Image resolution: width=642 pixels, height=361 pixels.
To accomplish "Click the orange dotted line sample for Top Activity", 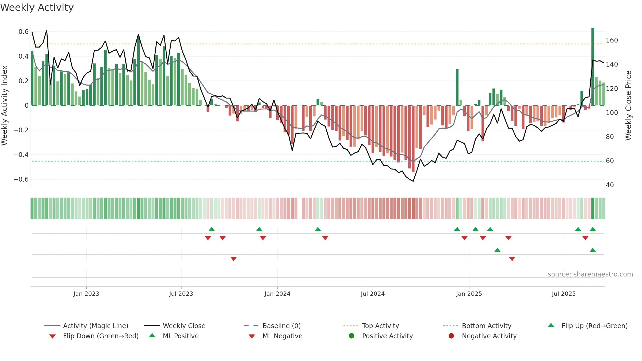I will [351, 326].
